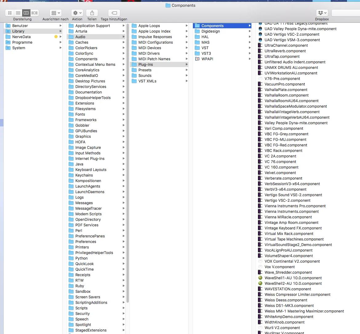This screenshot has width=360, height=334.
Task: Select Weiss Deess.component file
Action: click(286, 300)
